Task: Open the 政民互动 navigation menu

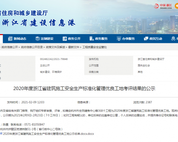Action: coord(153,39)
